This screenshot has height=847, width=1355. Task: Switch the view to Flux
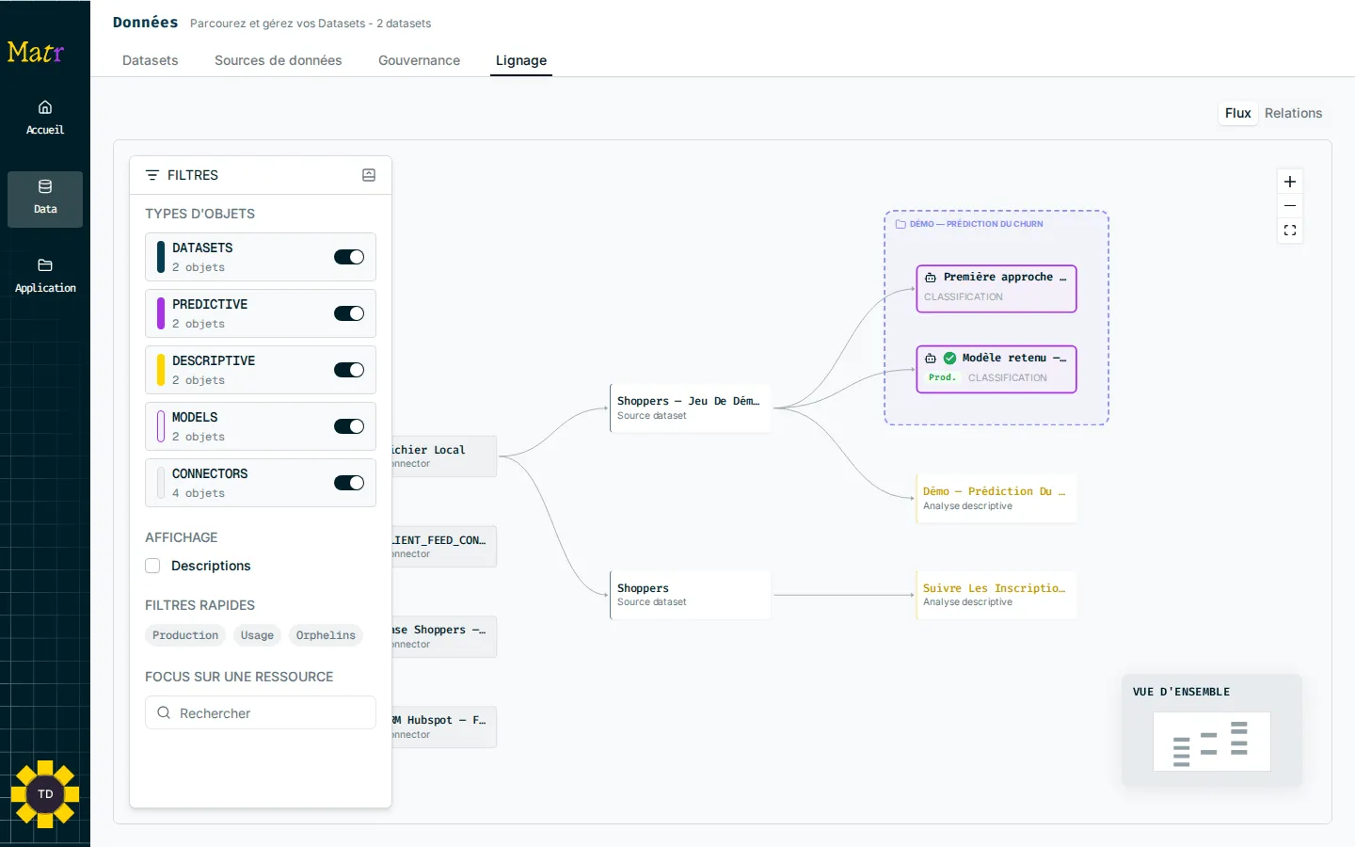[x=1238, y=113]
